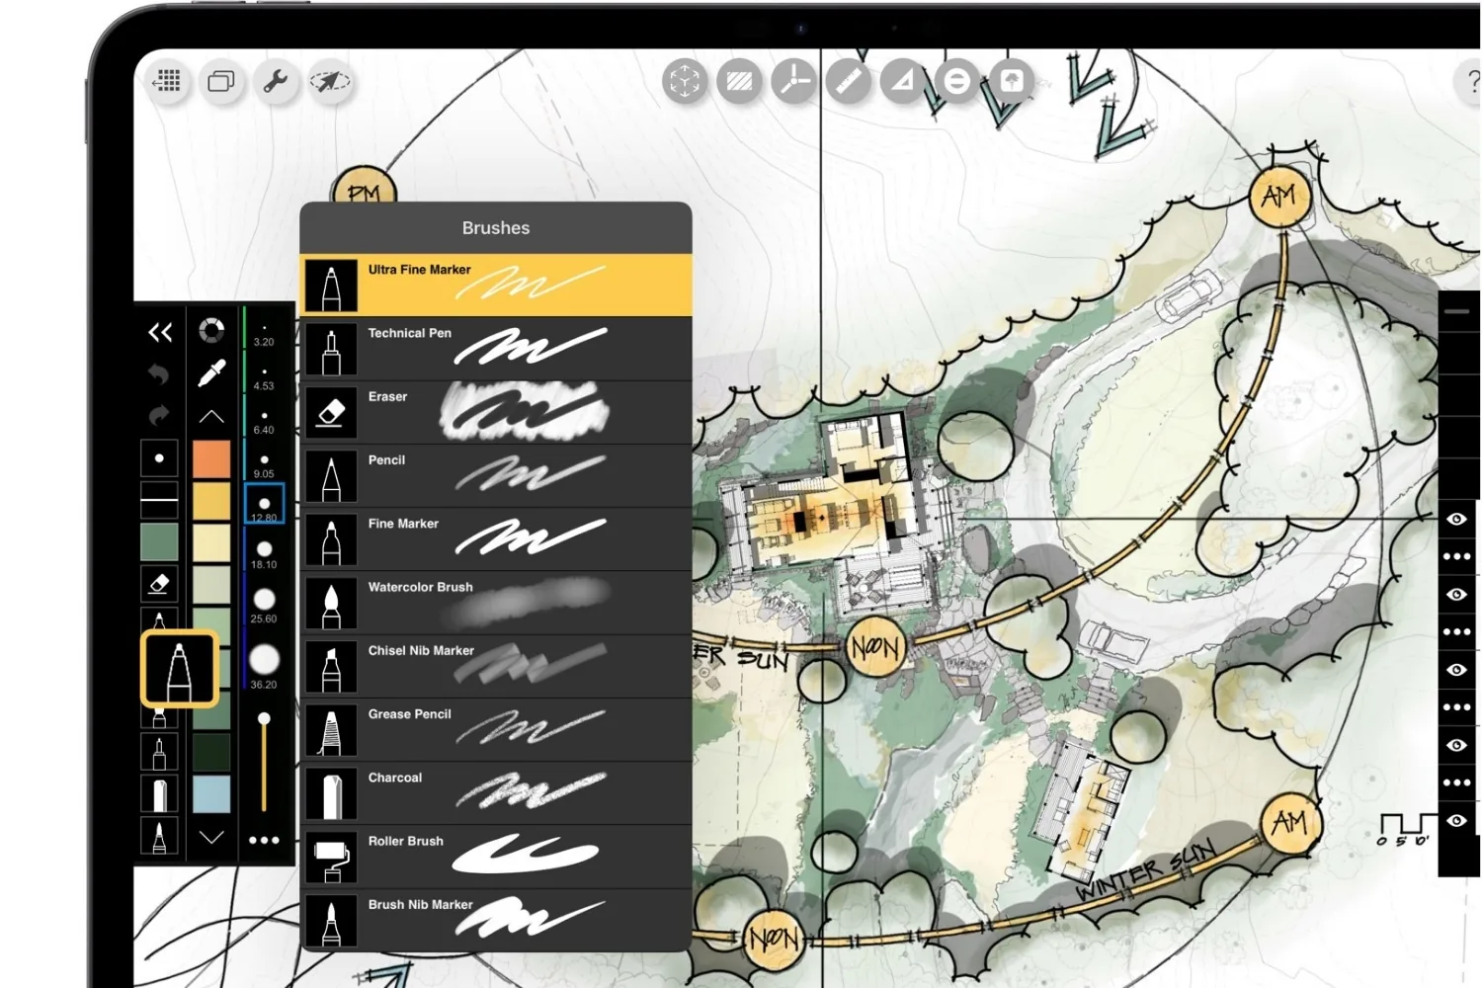Pick Watercolor Brush in the Brushes list
The height and width of the screenshot is (988, 1482).
click(496, 603)
